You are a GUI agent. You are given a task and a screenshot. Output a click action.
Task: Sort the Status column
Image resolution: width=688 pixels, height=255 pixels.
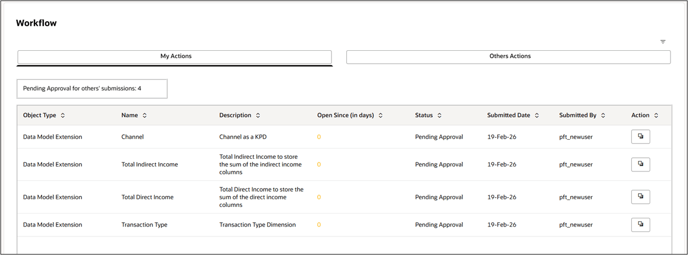(x=440, y=116)
